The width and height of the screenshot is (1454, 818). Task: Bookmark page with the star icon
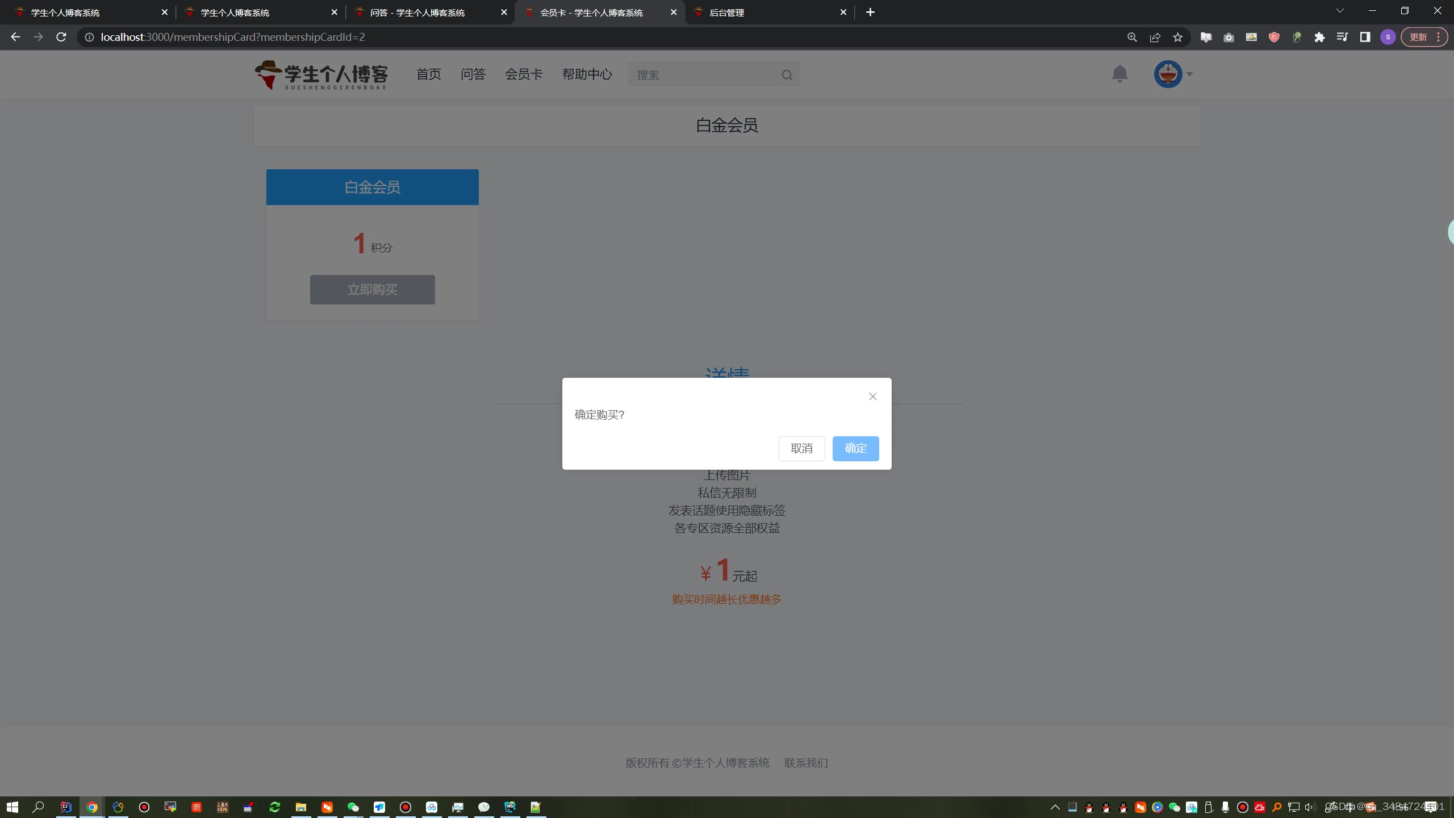click(1177, 37)
